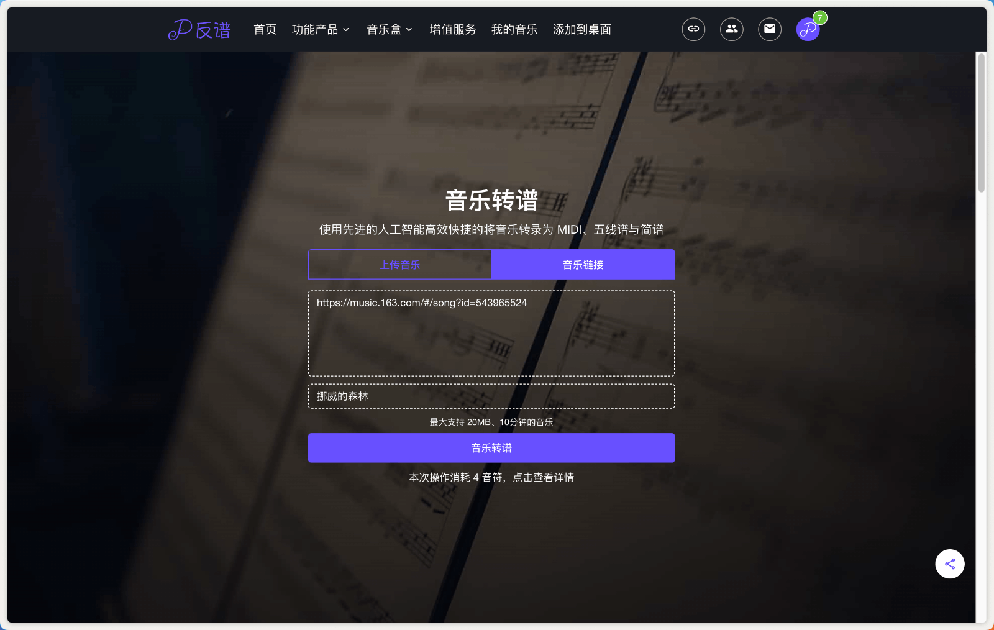Screen dimensions: 994x630
Task: Open the 功能产品 chevron arrow
Action: (x=347, y=30)
